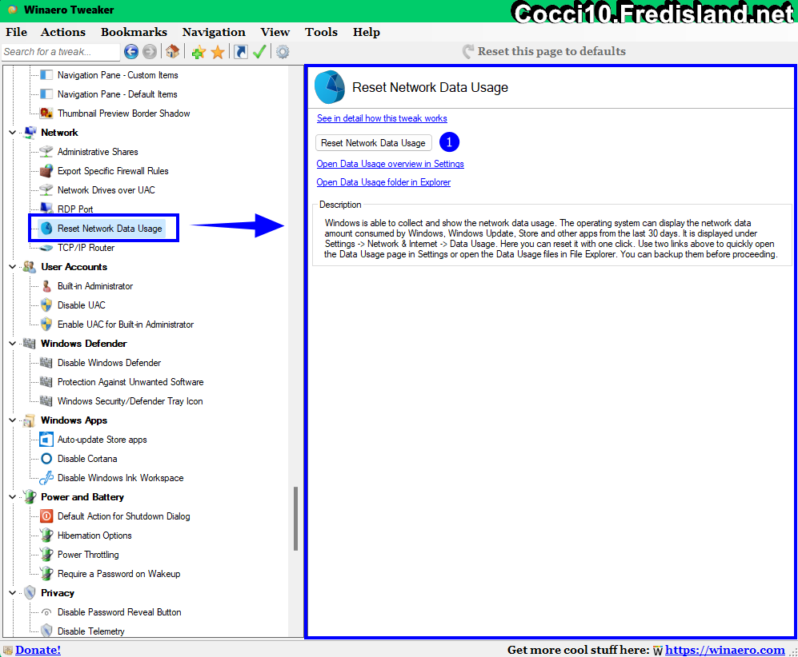Open the Help menu

[367, 32]
